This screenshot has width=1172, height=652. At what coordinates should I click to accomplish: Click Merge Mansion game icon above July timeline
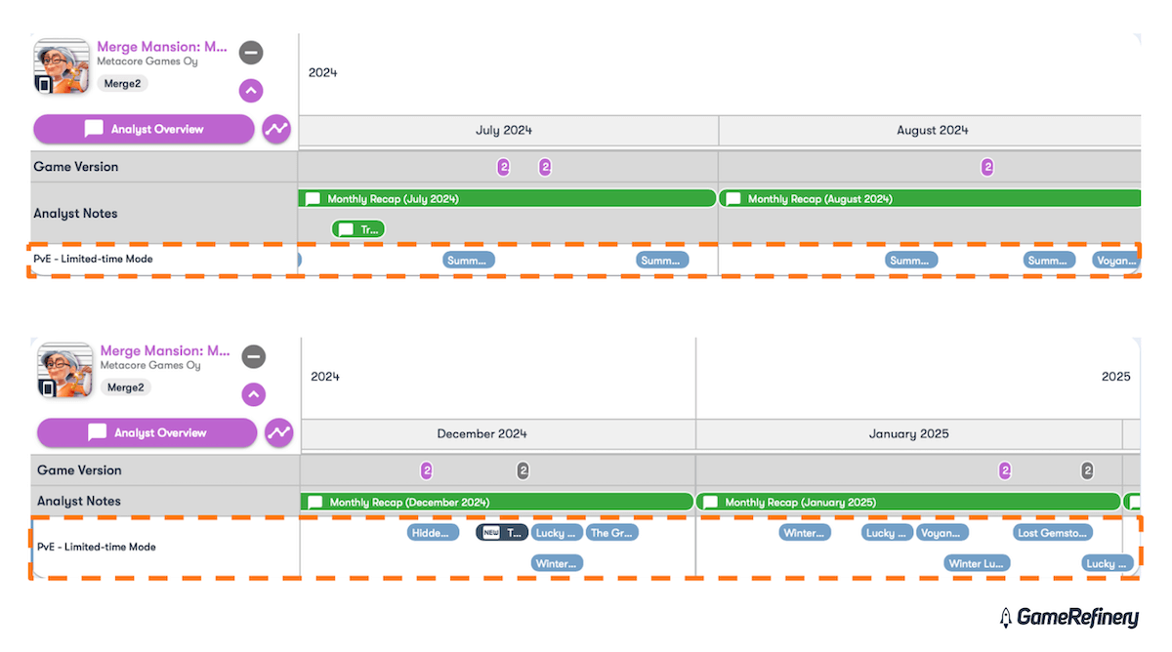tap(63, 67)
